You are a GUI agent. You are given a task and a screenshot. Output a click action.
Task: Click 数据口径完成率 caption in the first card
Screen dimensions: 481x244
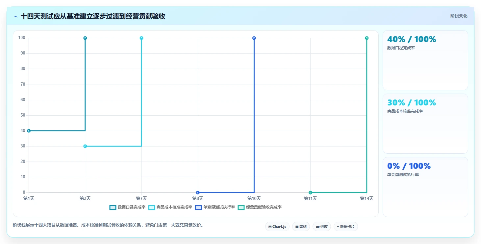(401, 48)
